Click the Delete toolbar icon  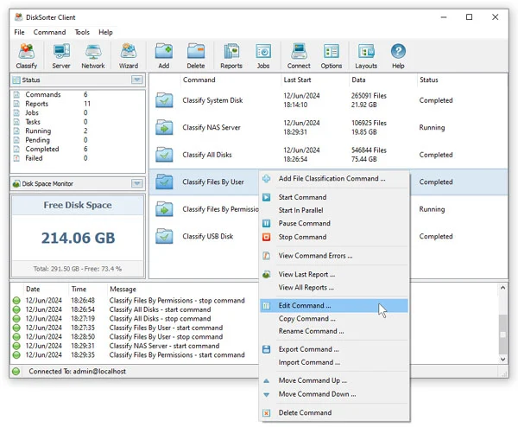click(196, 56)
